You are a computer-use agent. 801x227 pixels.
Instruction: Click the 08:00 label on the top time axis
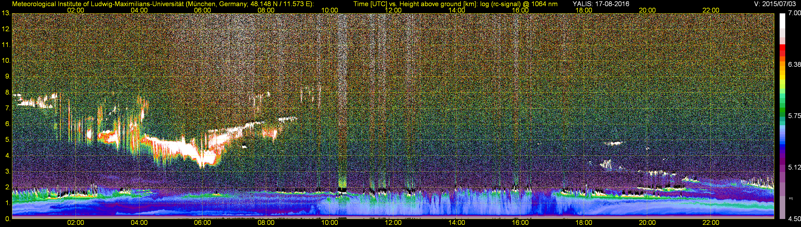pos(266,10)
